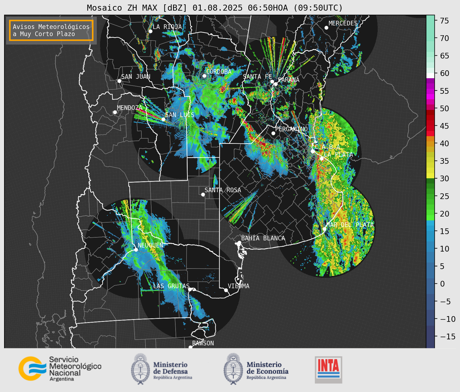This screenshot has height=392, width=460.
Task: Click the Ministerio de Defensa emblem
Action: tap(140, 369)
